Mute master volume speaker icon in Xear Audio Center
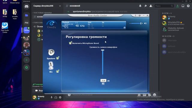Image resolution: width=192 pixels, height=108 pixels. tap(145, 23)
